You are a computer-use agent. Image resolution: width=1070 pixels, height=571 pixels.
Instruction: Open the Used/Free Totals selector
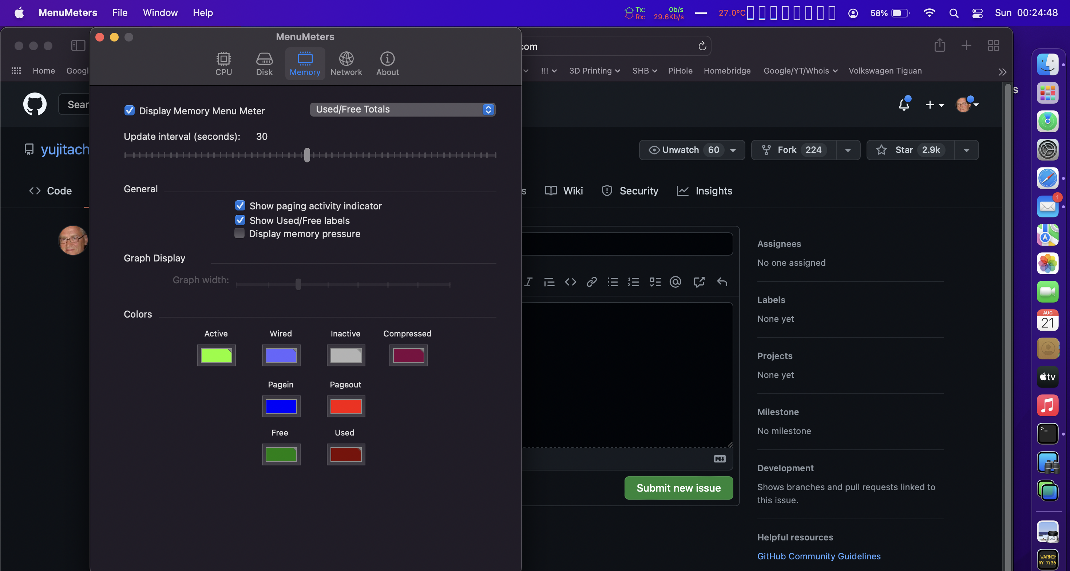click(x=402, y=109)
